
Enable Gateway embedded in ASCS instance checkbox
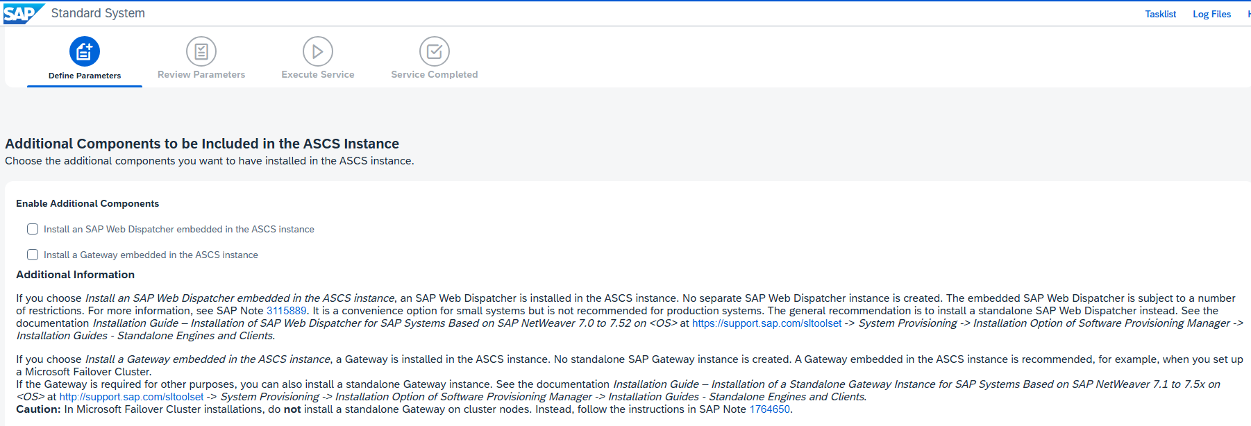click(33, 255)
